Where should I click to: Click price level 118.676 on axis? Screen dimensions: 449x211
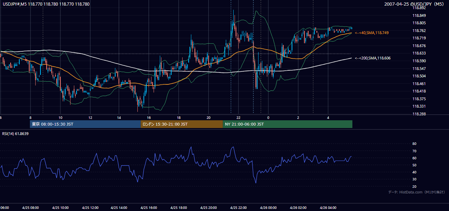(x=419, y=46)
